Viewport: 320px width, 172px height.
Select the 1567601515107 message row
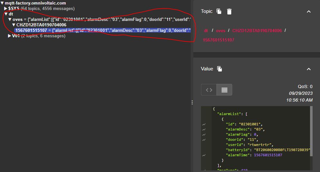pyautogui.click(x=103, y=31)
